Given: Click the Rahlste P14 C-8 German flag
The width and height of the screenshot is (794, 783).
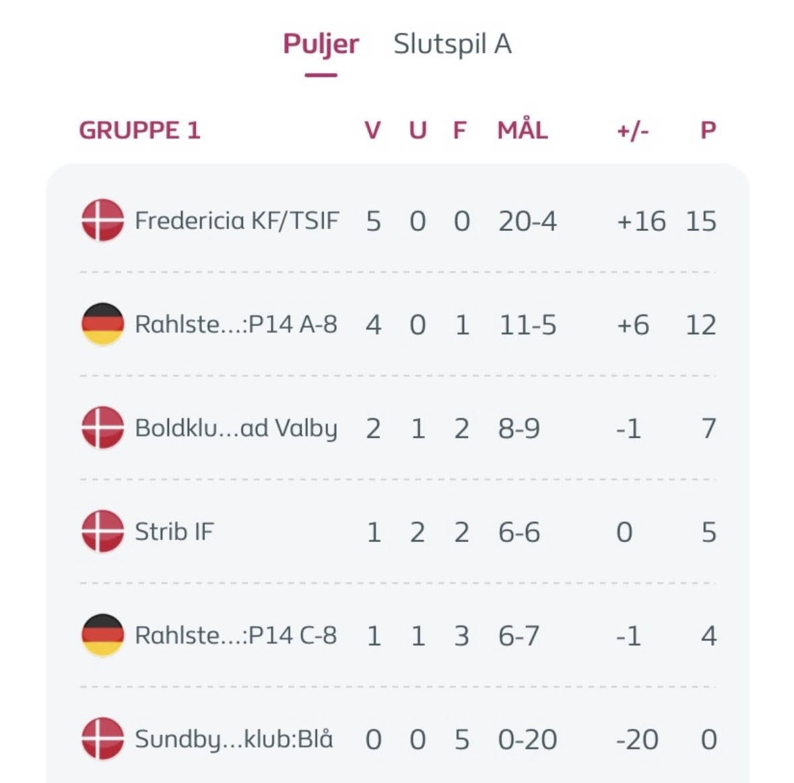Looking at the screenshot, I should (x=103, y=635).
